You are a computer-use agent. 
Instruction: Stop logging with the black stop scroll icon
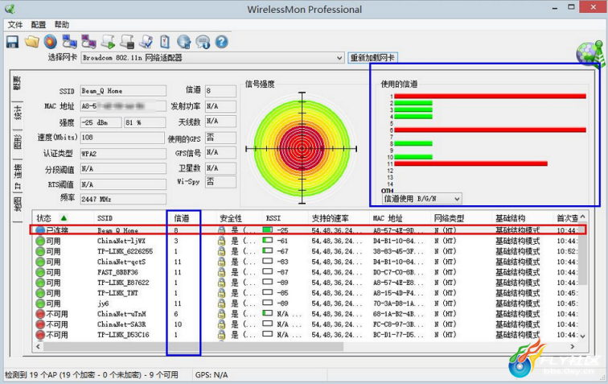[127, 42]
